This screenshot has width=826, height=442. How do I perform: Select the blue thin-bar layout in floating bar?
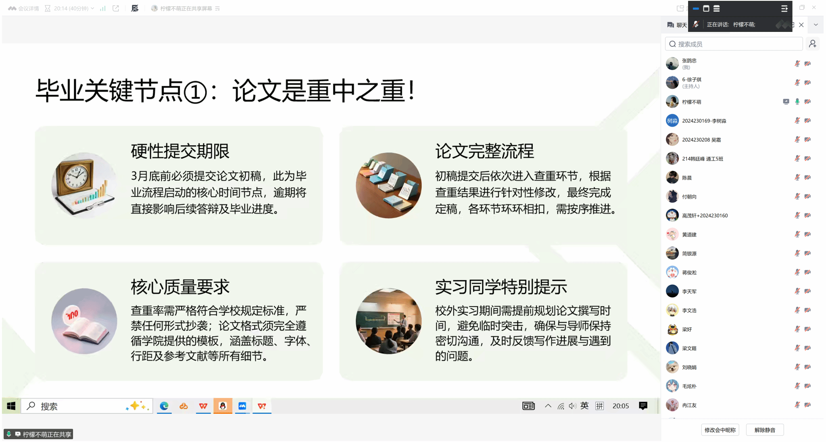pyautogui.click(x=696, y=8)
